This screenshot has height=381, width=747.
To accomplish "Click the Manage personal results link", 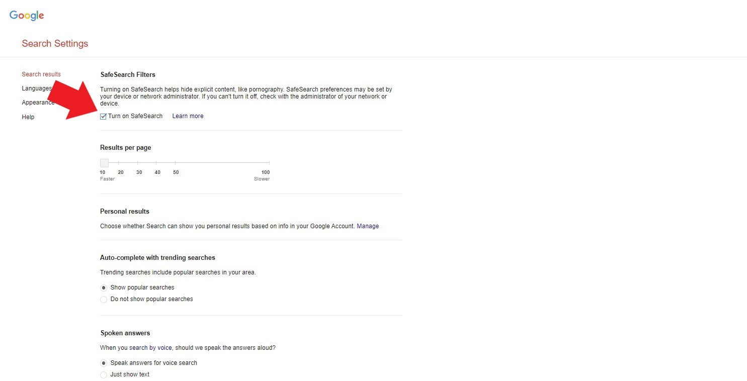I will click(368, 226).
